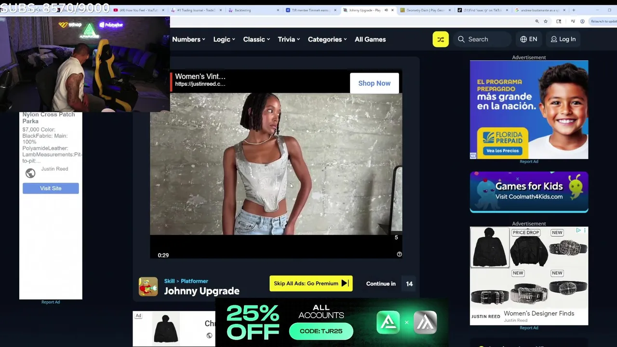Close the Geometry Dash tab
This screenshot has width=617, height=347.
pos(450,10)
